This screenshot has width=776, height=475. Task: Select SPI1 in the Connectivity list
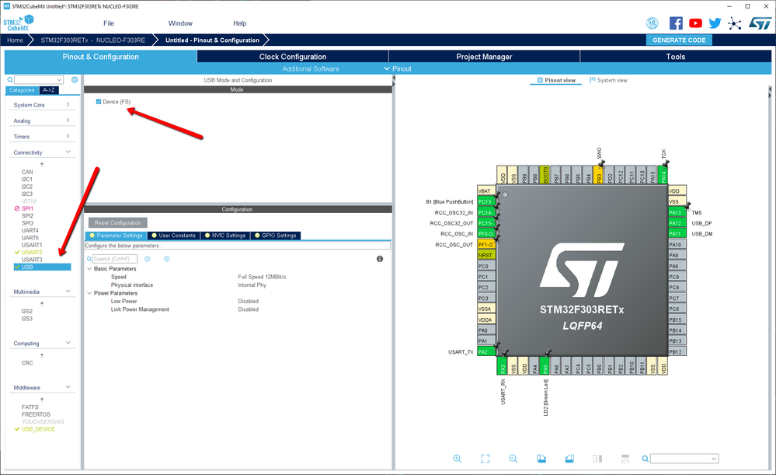27,208
